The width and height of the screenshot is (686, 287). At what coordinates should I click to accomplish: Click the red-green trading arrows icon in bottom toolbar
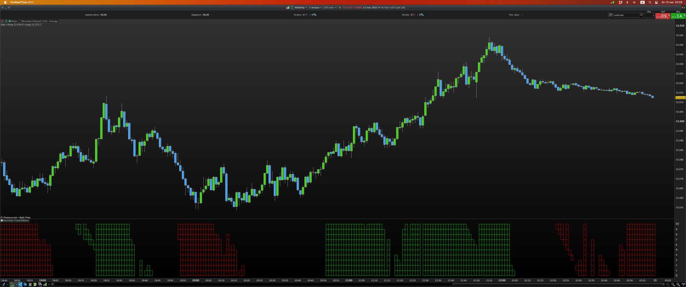[x=45, y=284]
